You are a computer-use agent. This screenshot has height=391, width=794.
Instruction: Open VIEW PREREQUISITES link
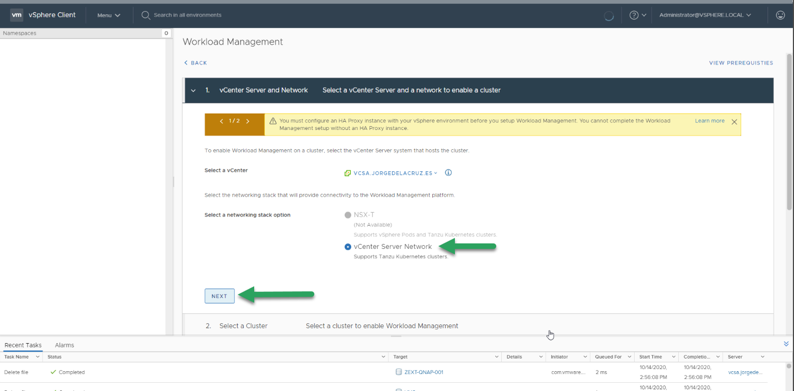[x=741, y=63]
